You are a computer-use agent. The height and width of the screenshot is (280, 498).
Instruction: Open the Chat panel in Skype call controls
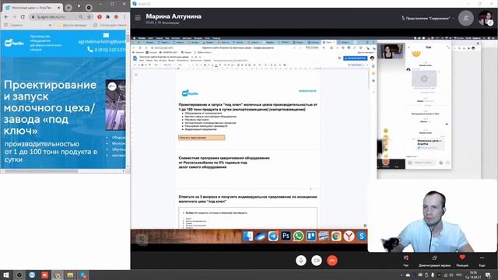tap(406, 261)
